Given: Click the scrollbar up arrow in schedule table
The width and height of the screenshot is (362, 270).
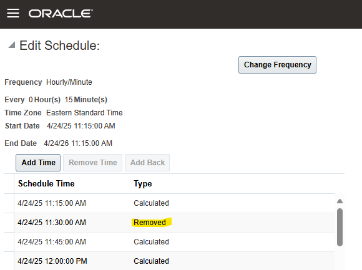Looking at the screenshot, I should click(340, 201).
